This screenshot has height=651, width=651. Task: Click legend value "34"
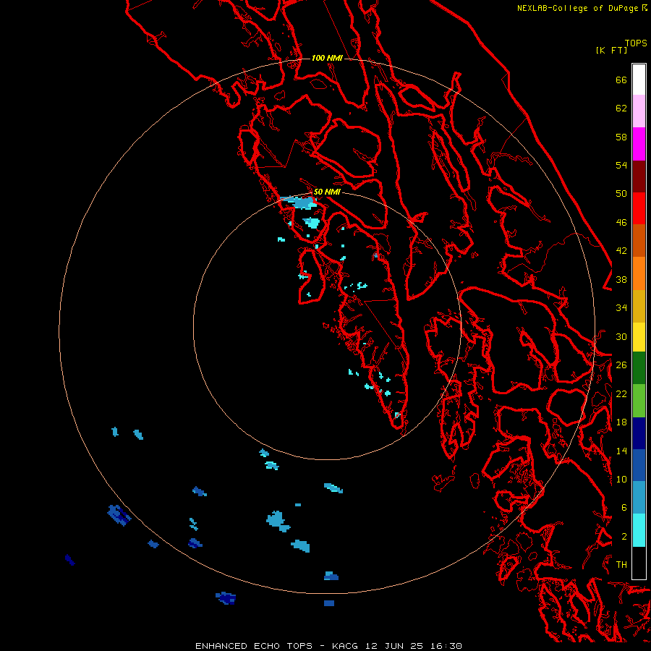point(621,308)
